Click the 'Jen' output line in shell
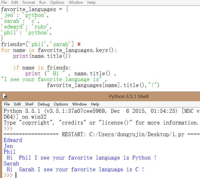The image size is (200, 178). click(x=8, y=146)
